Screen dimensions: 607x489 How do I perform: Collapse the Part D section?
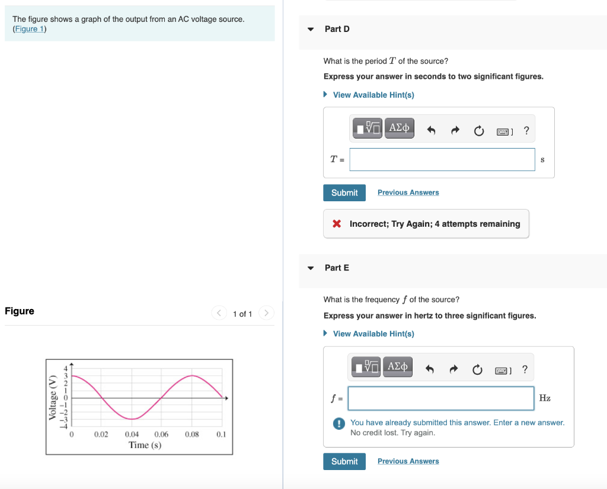click(x=311, y=28)
